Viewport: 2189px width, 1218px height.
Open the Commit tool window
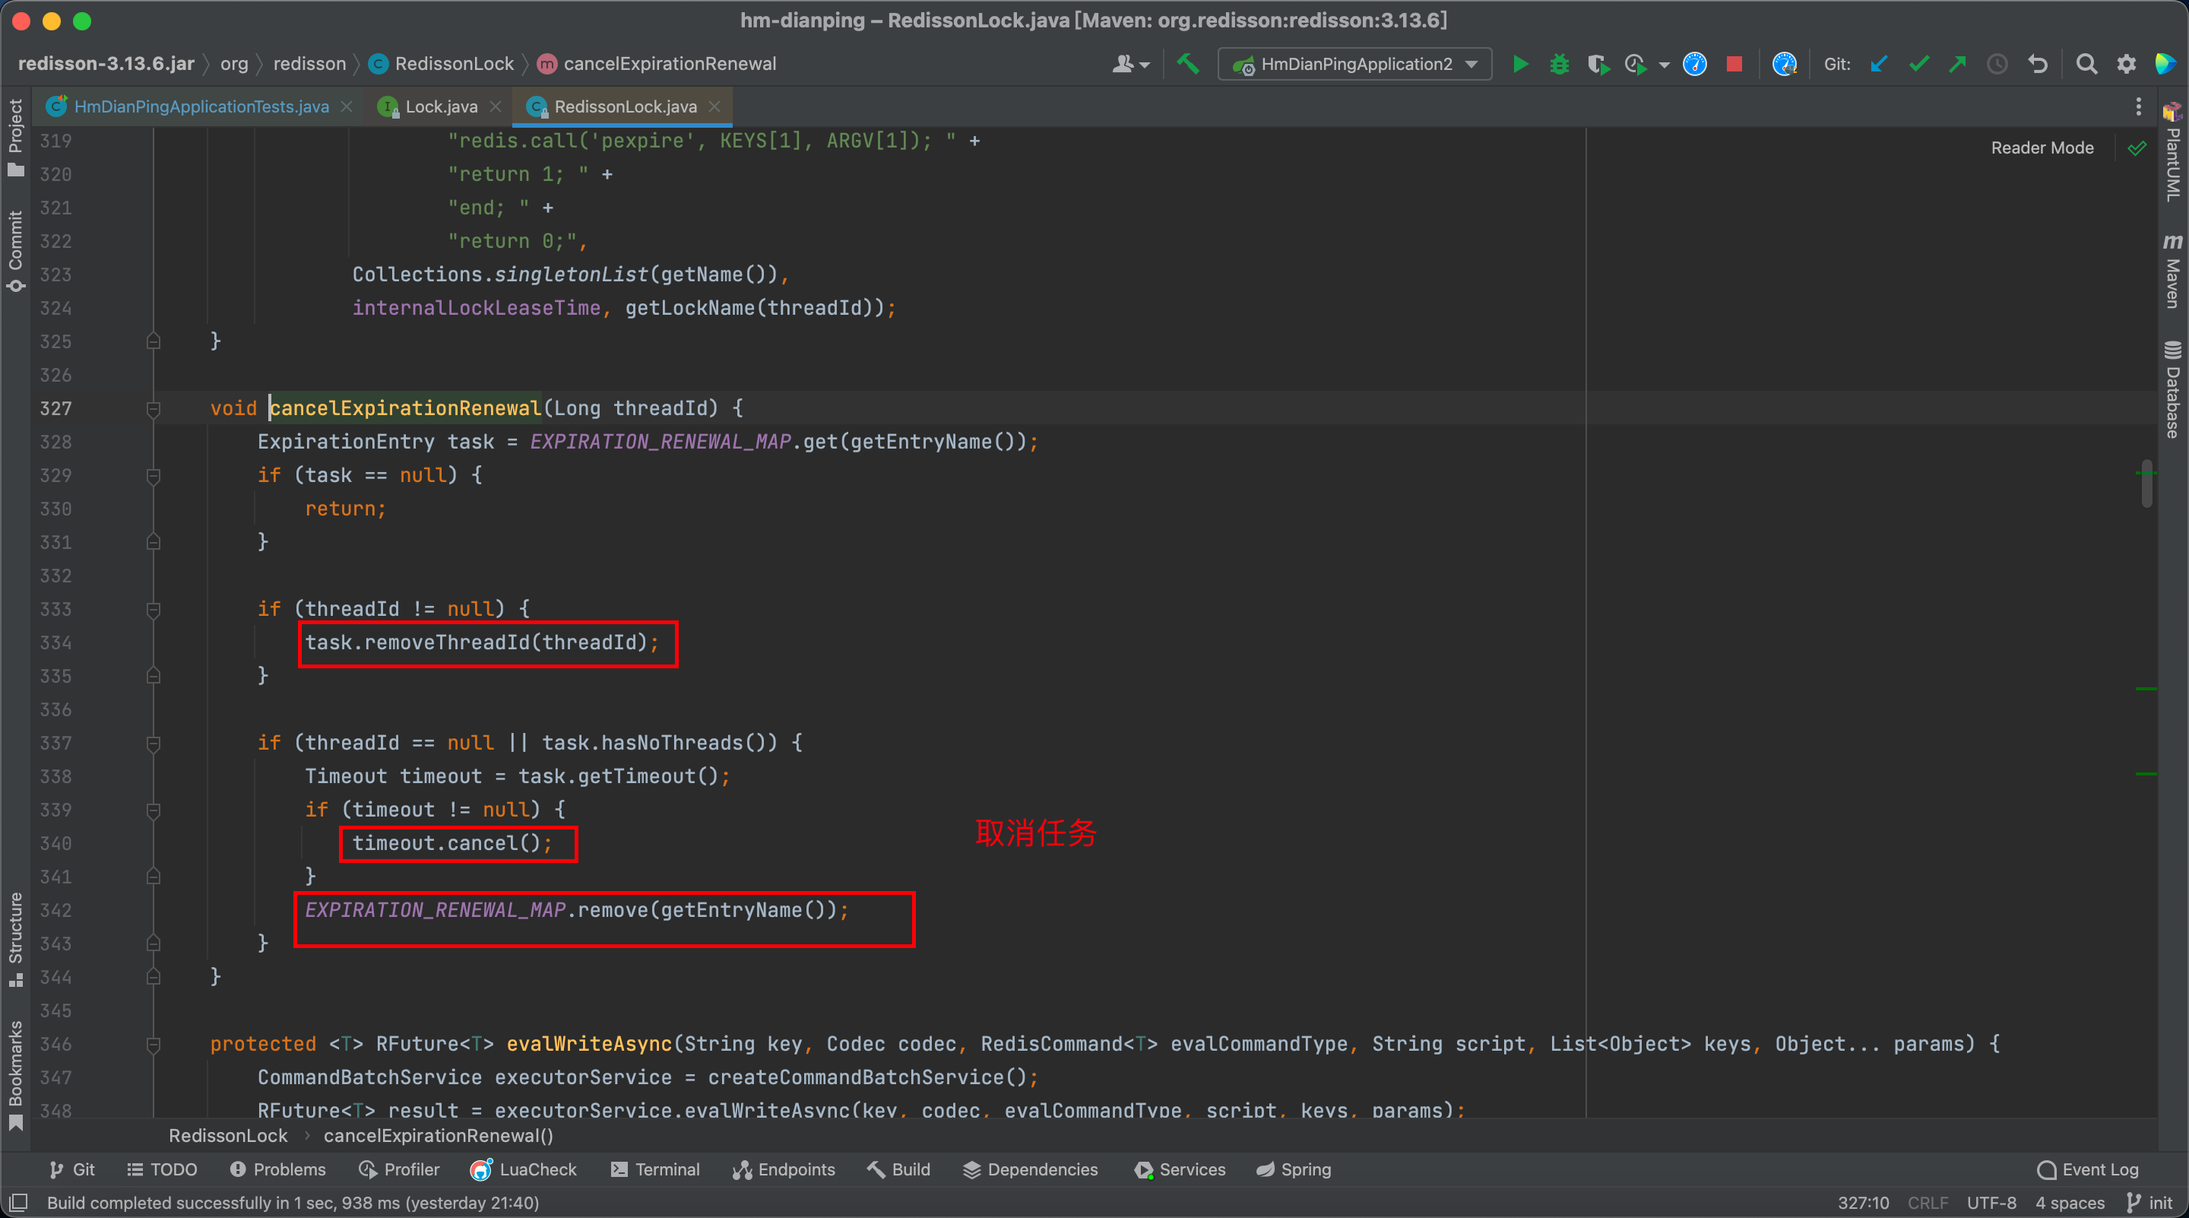click(15, 252)
